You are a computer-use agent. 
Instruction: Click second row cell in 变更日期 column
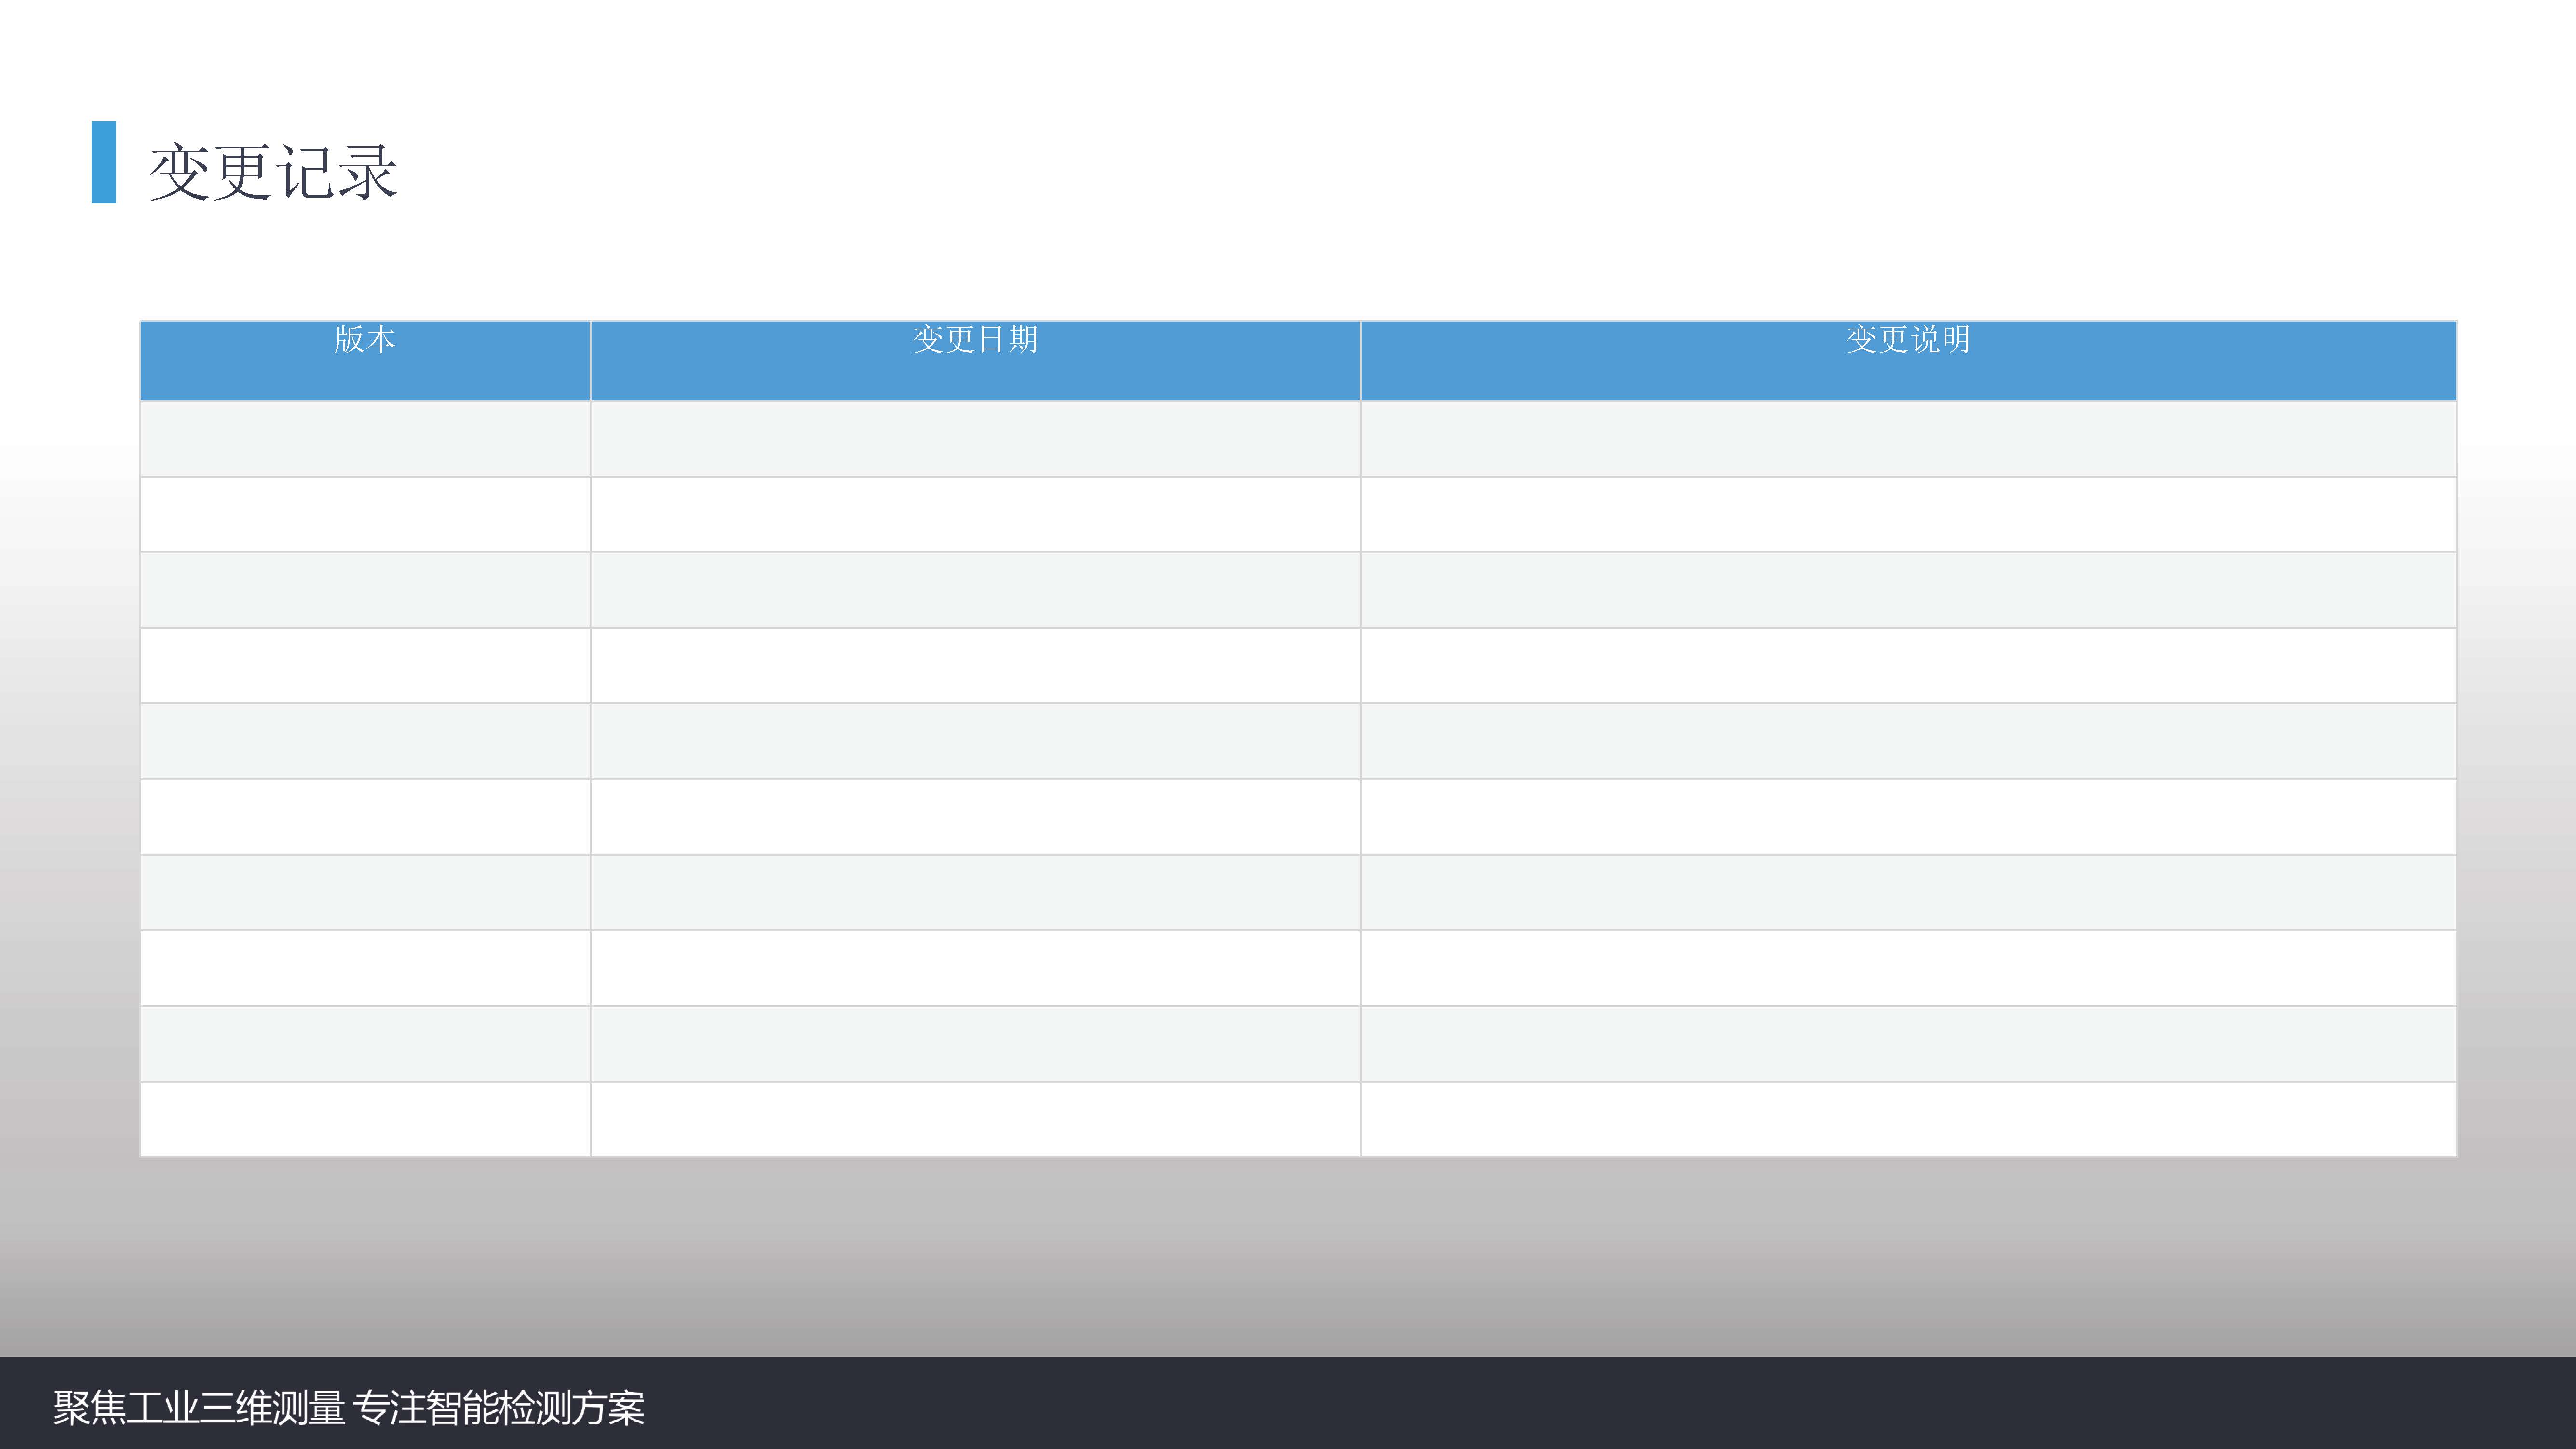(x=975, y=514)
